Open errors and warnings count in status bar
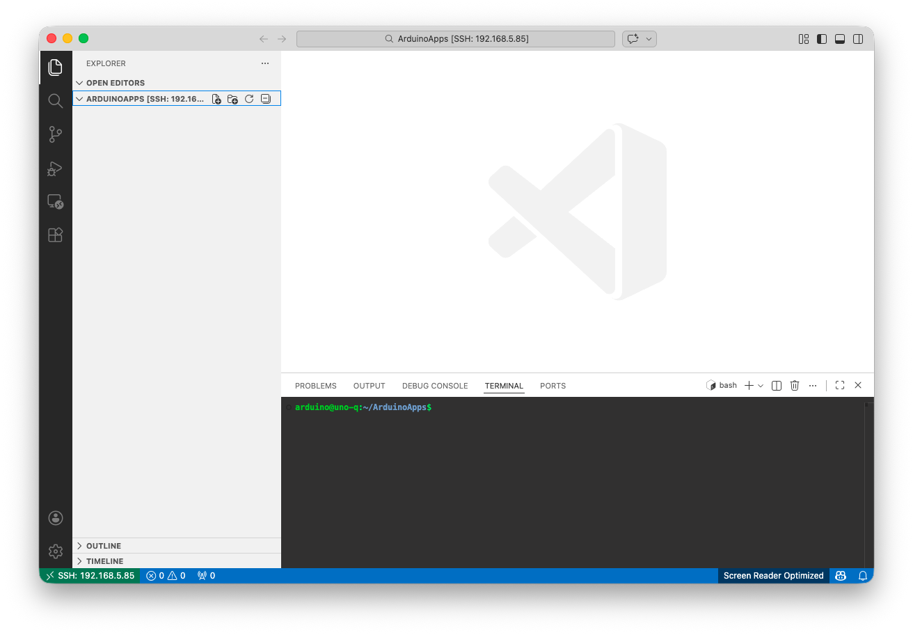913x635 pixels. point(166,576)
